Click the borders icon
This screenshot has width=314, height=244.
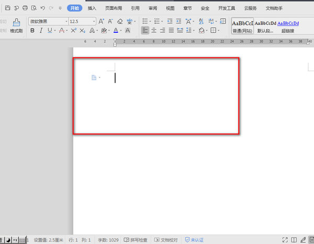[214, 30]
